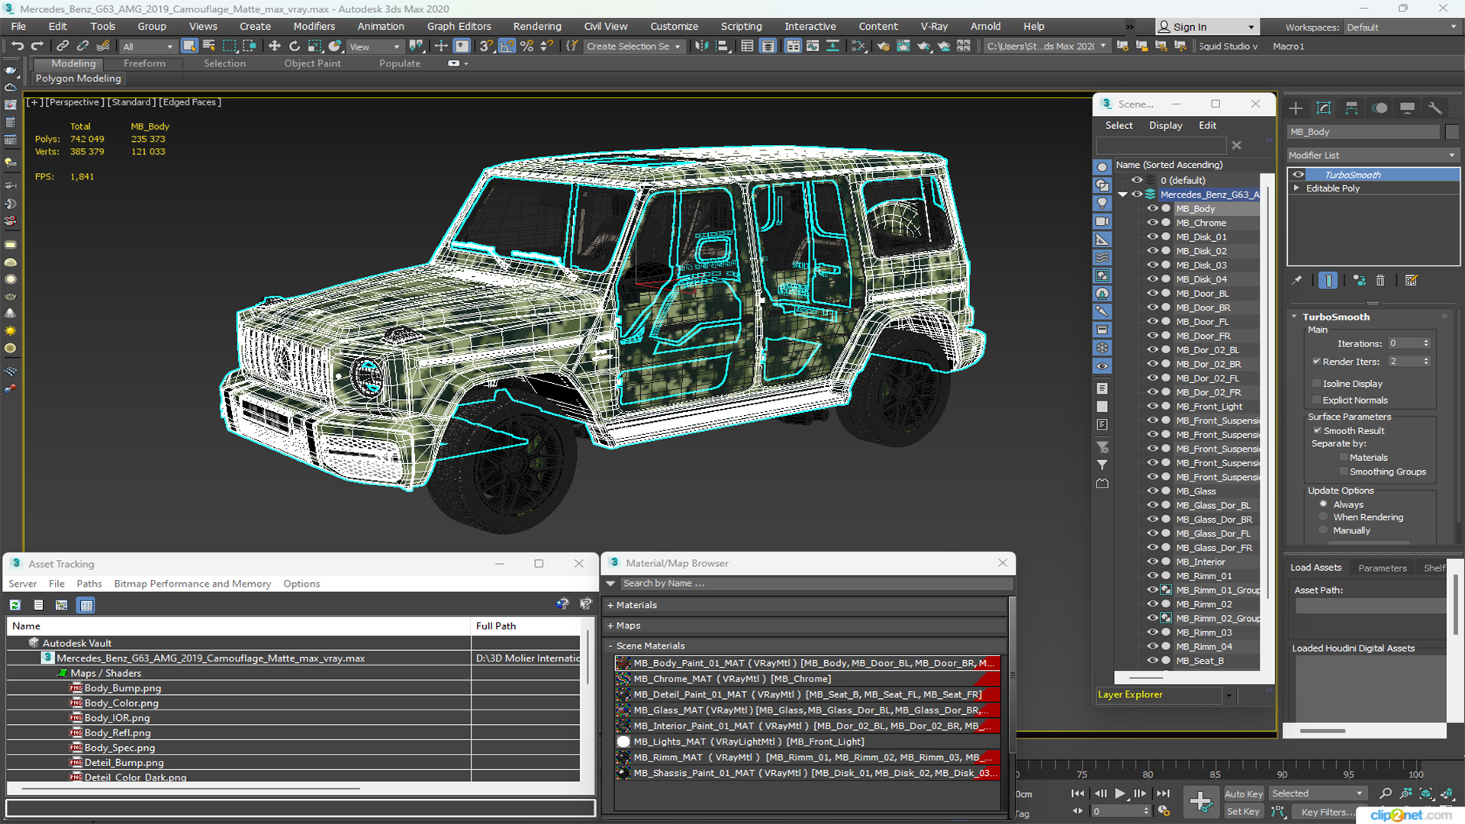This screenshot has height=824, width=1465.
Task: Click Remove Modifier trash icon
Action: (1380, 281)
